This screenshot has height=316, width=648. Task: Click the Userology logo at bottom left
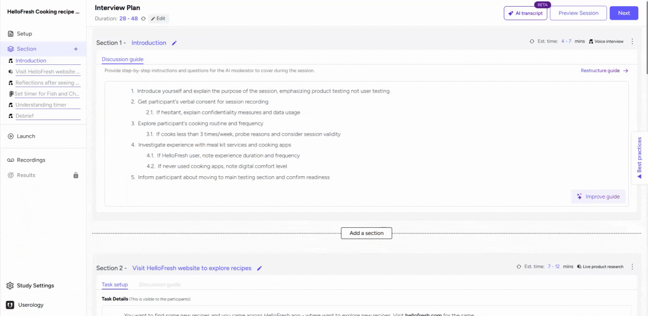[10, 304]
